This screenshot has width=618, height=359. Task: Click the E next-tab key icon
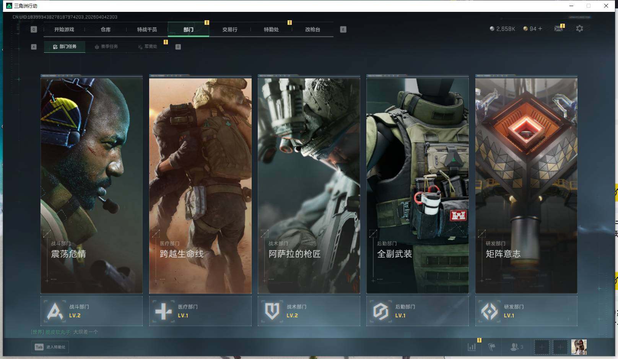(x=343, y=29)
